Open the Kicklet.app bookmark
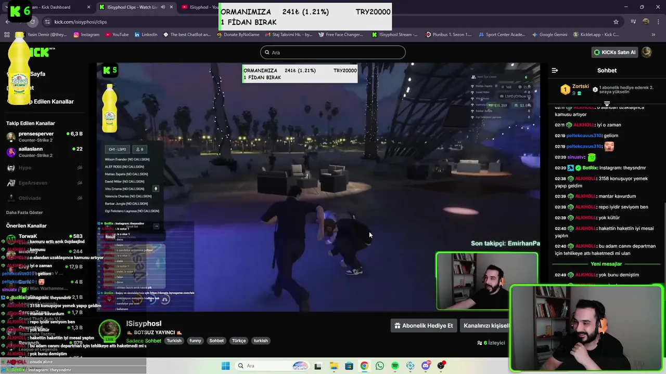The height and width of the screenshot is (374, 666). pyautogui.click(x=596, y=35)
